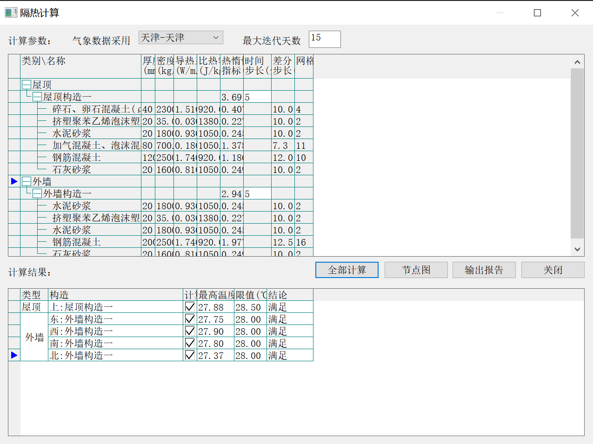Image resolution: width=593 pixels, height=444 pixels.
Task: Click the 隔热计算 window icon
Action: 11,13
